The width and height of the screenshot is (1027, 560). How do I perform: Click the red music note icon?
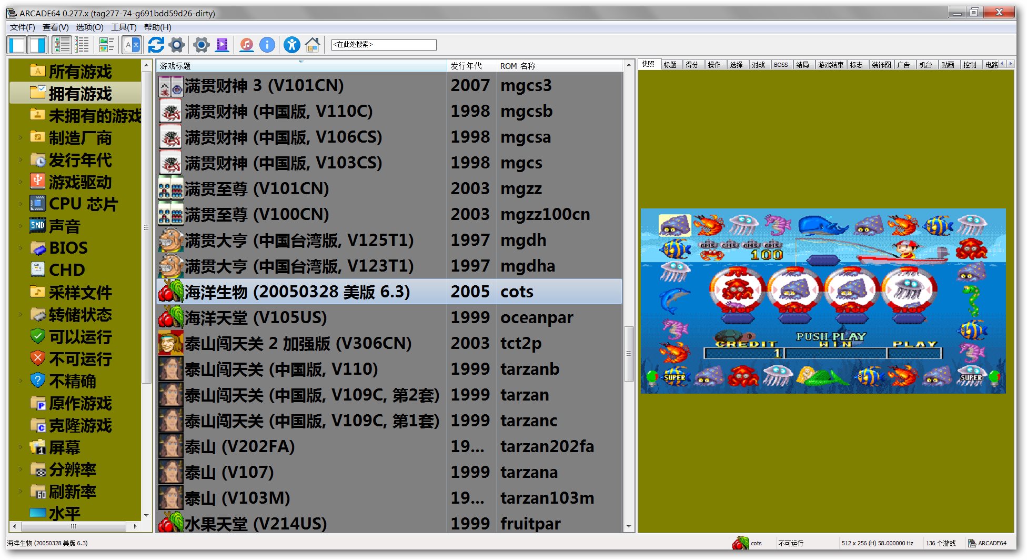click(246, 45)
